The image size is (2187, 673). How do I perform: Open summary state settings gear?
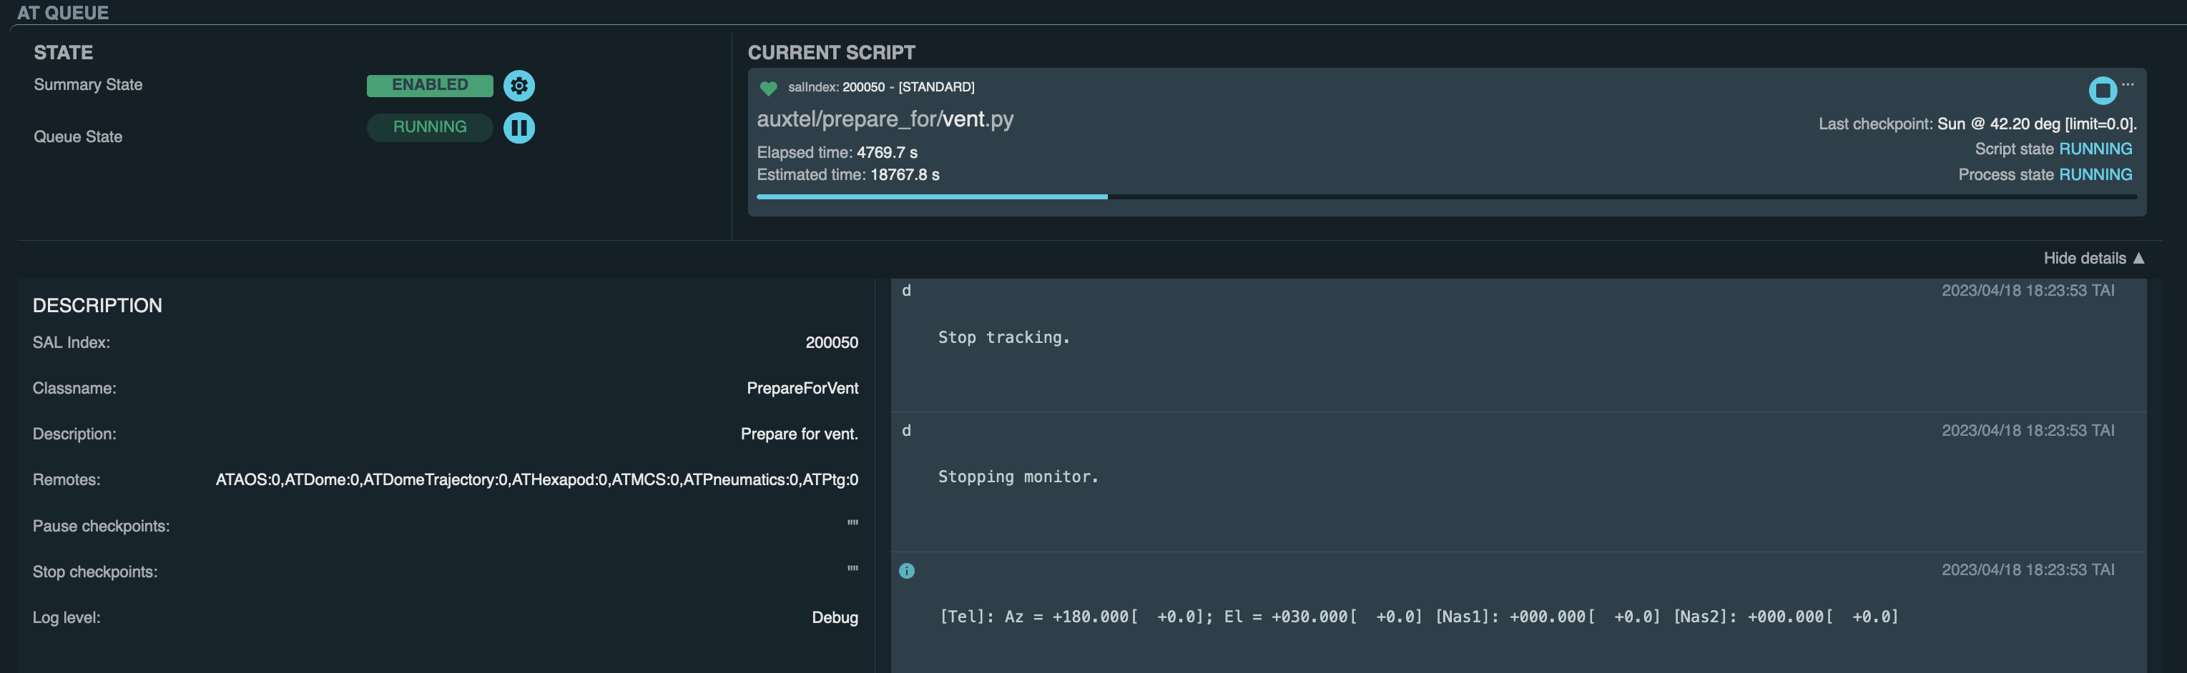519,86
